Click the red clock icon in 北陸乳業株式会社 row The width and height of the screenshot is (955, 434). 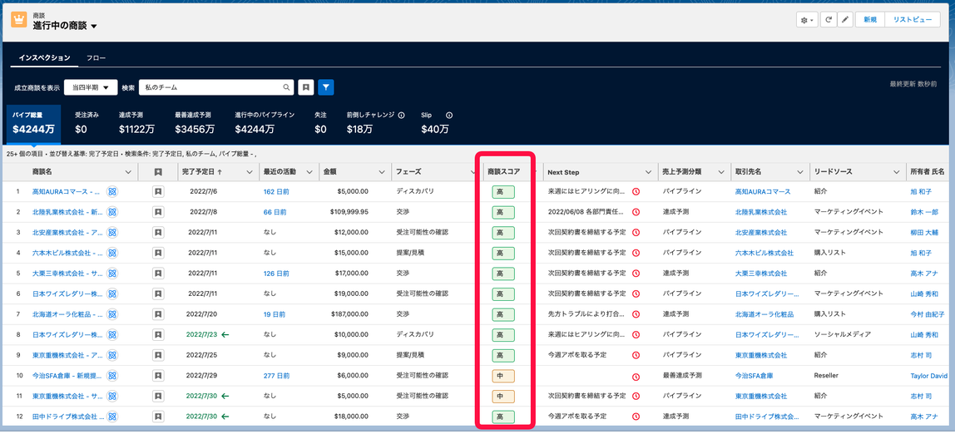click(x=636, y=212)
